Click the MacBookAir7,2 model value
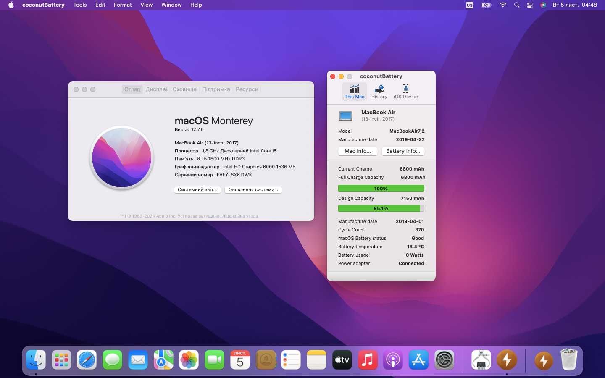This screenshot has height=378, width=605. point(407,131)
